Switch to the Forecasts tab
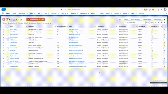Viewport: 168px width, 94px height. [x=141, y=13]
